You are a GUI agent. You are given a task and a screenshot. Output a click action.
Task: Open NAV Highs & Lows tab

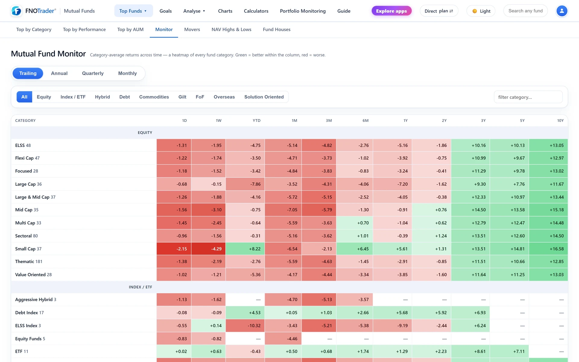[x=231, y=30]
